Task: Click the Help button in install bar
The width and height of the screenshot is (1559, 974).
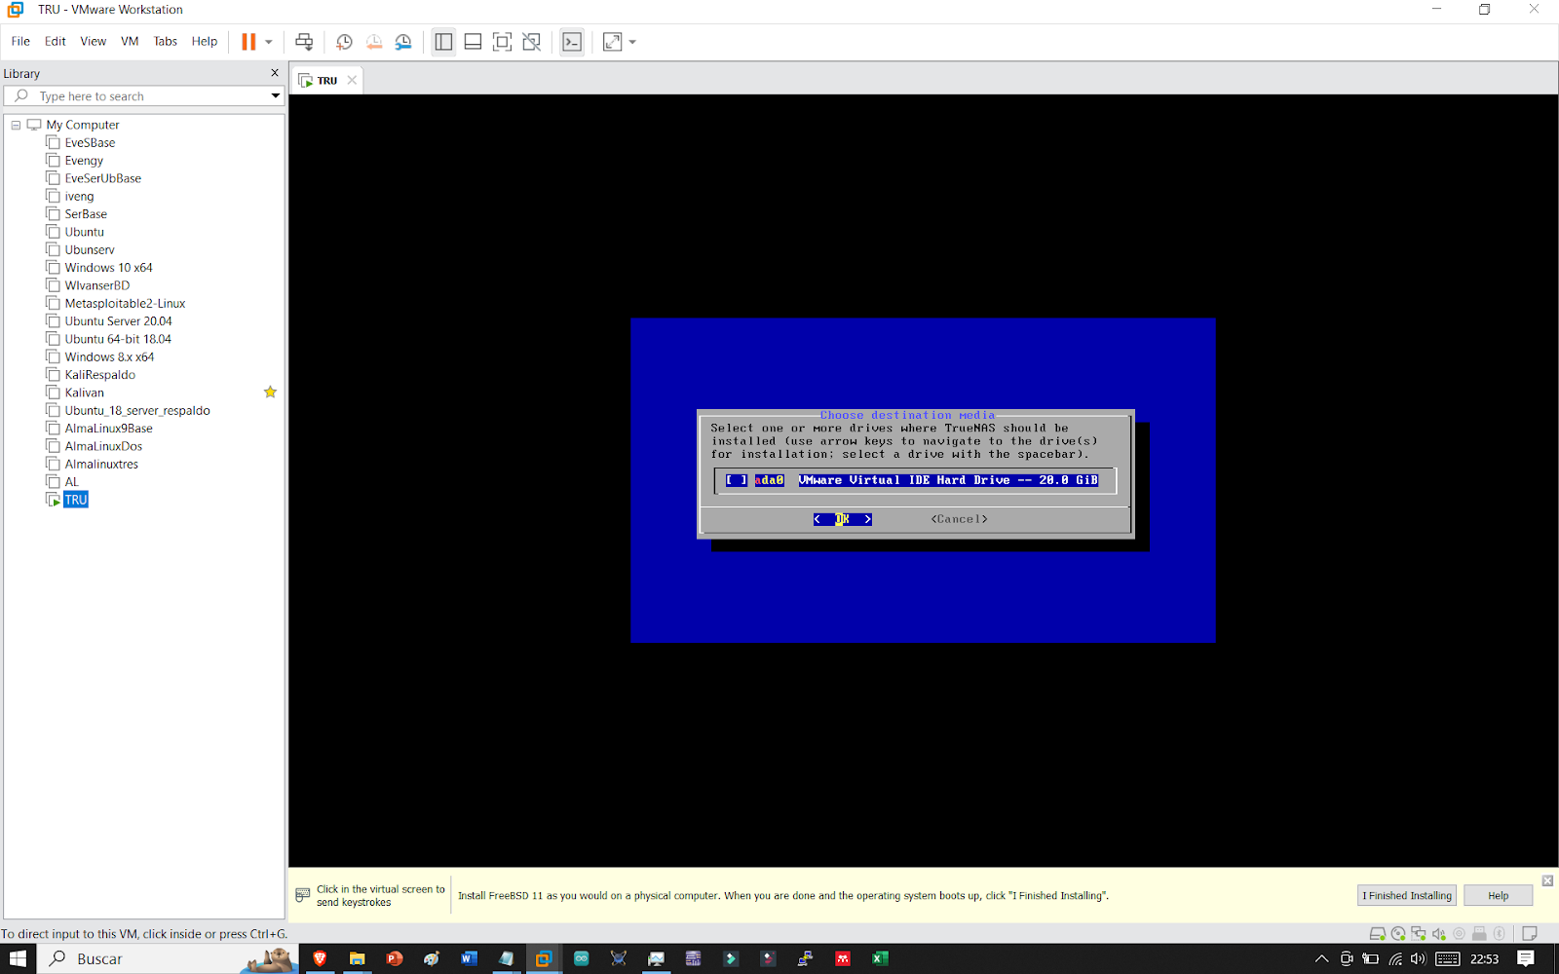Action: (x=1498, y=896)
